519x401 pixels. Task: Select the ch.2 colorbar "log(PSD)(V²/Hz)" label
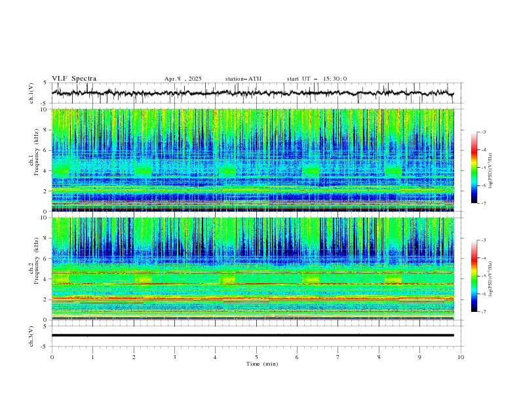point(490,278)
